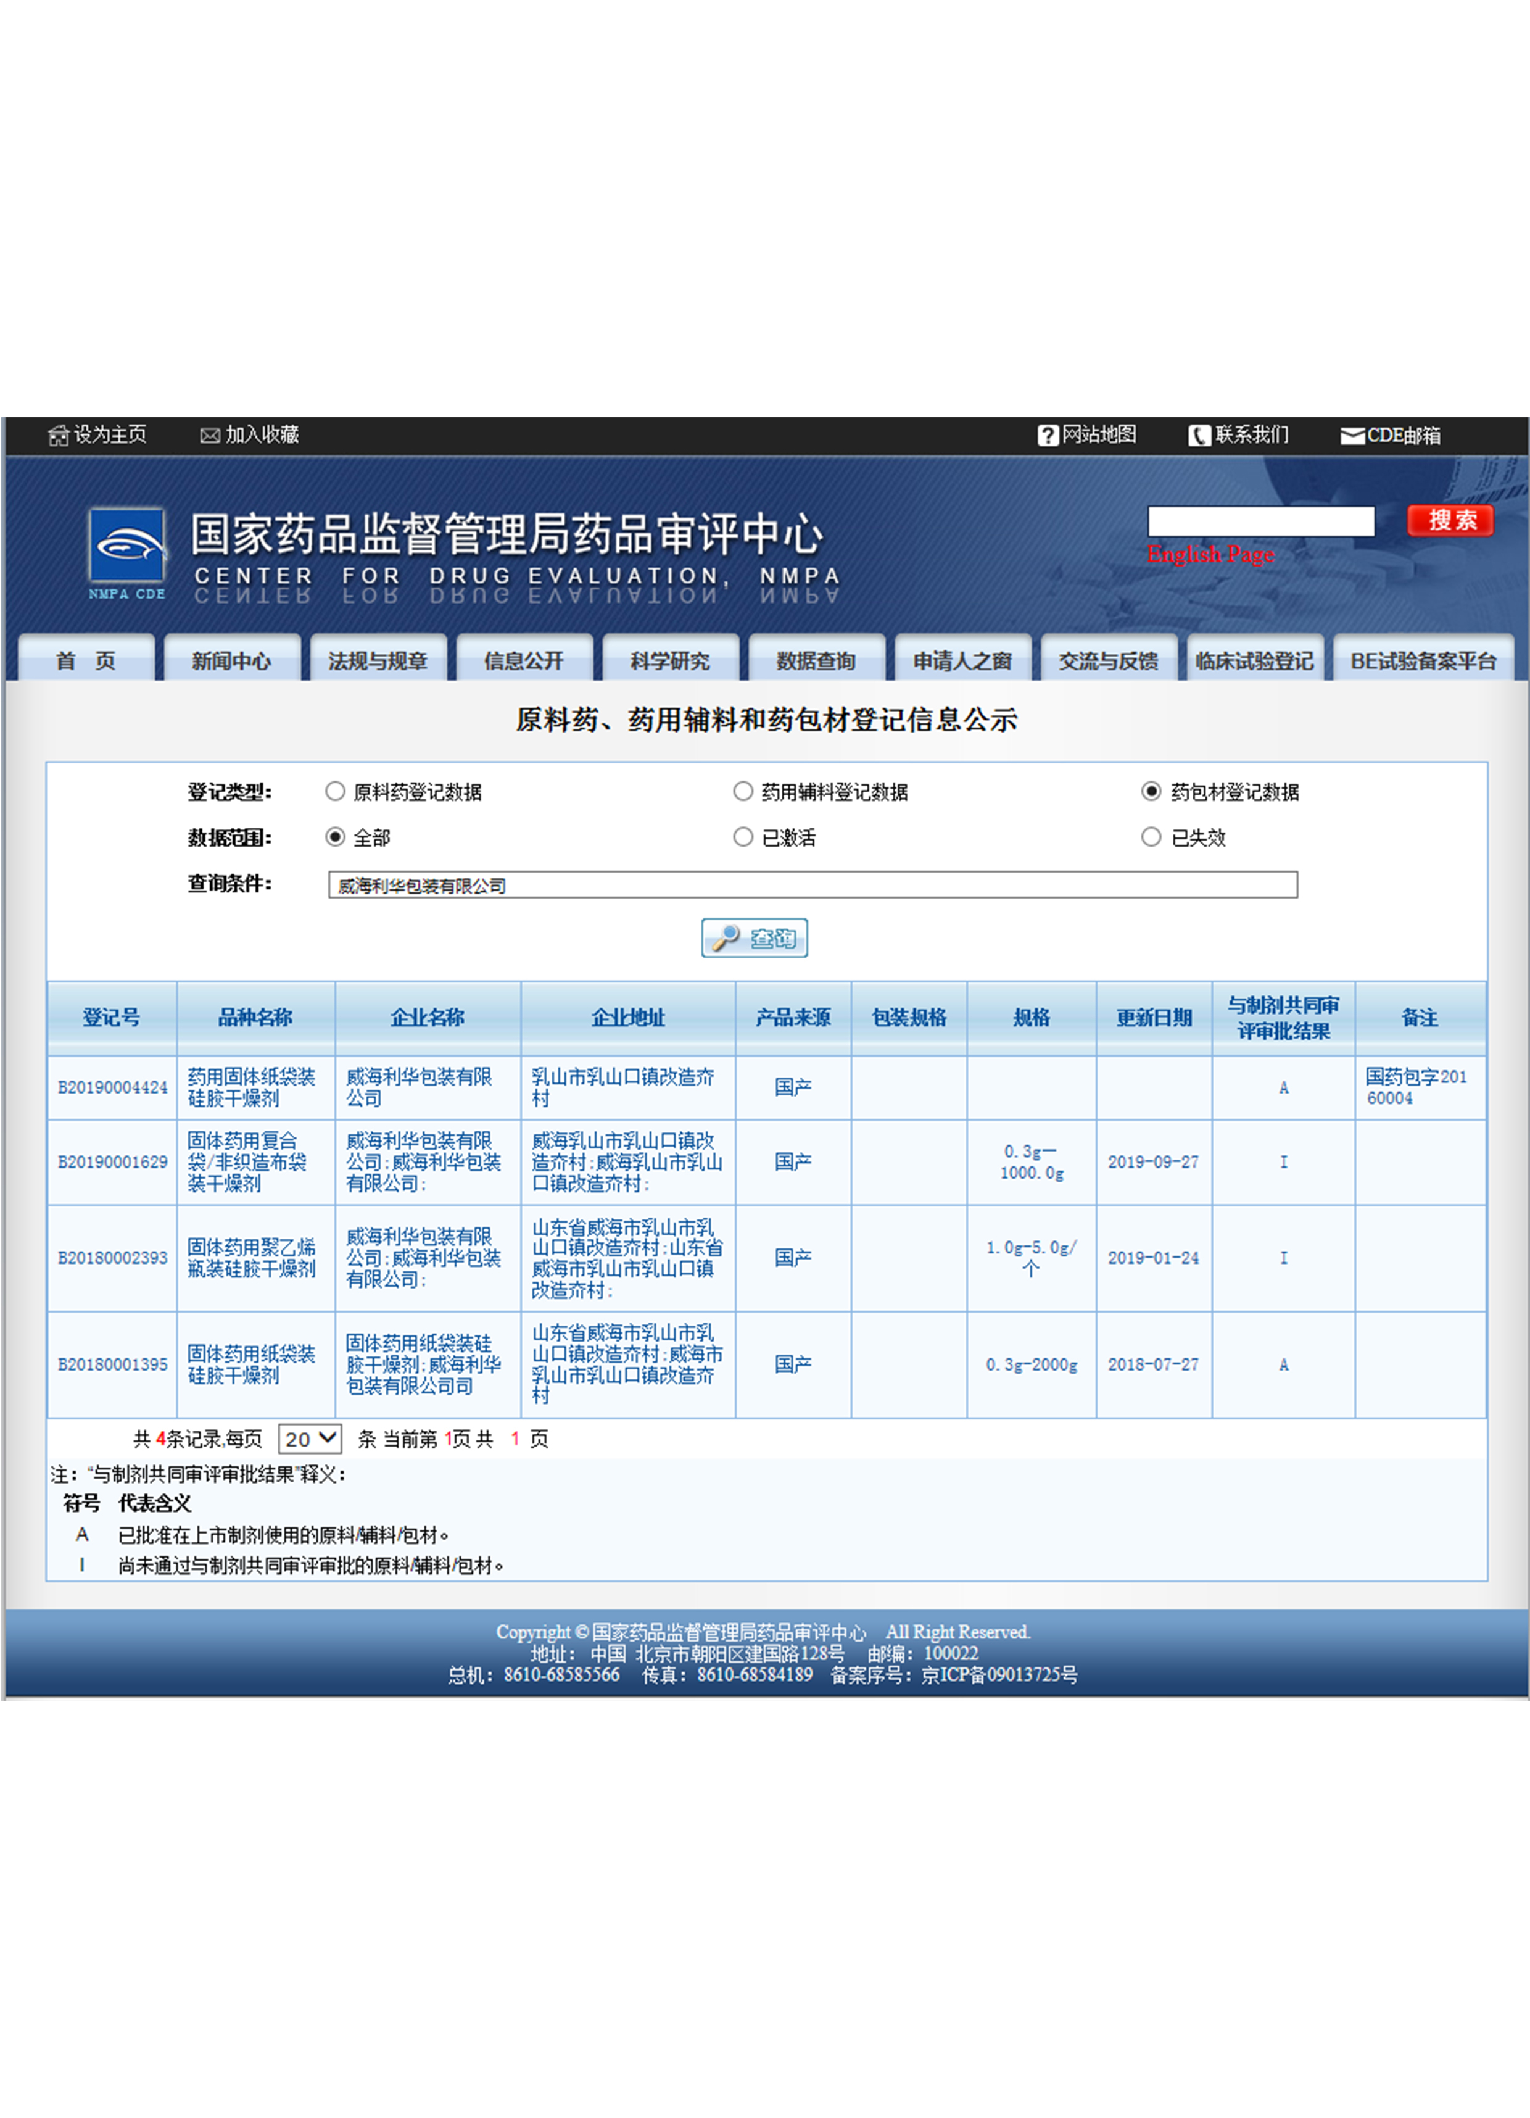Click the 网站地图 question mark icon
This screenshot has height=2118, width=1530.
coord(1048,435)
